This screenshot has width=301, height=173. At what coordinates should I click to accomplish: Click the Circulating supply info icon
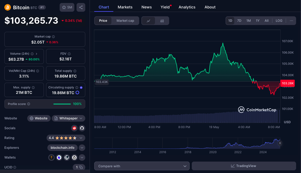(x=77, y=88)
